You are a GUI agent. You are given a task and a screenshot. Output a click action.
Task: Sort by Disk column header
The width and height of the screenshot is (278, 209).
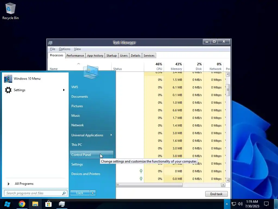coord(194,66)
